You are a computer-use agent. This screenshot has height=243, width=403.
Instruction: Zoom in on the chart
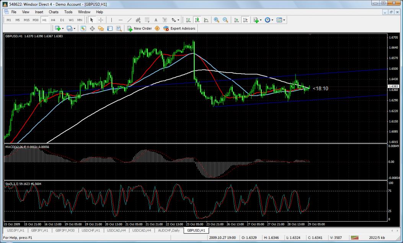pos(217,20)
